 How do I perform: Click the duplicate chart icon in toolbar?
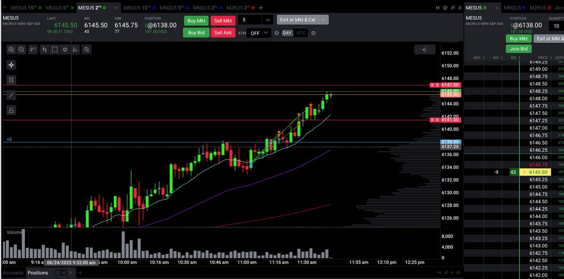(86, 49)
